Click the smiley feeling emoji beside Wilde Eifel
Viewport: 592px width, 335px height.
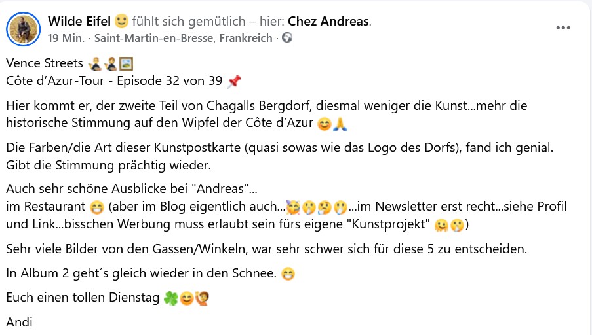pyautogui.click(x=121, y=21)
